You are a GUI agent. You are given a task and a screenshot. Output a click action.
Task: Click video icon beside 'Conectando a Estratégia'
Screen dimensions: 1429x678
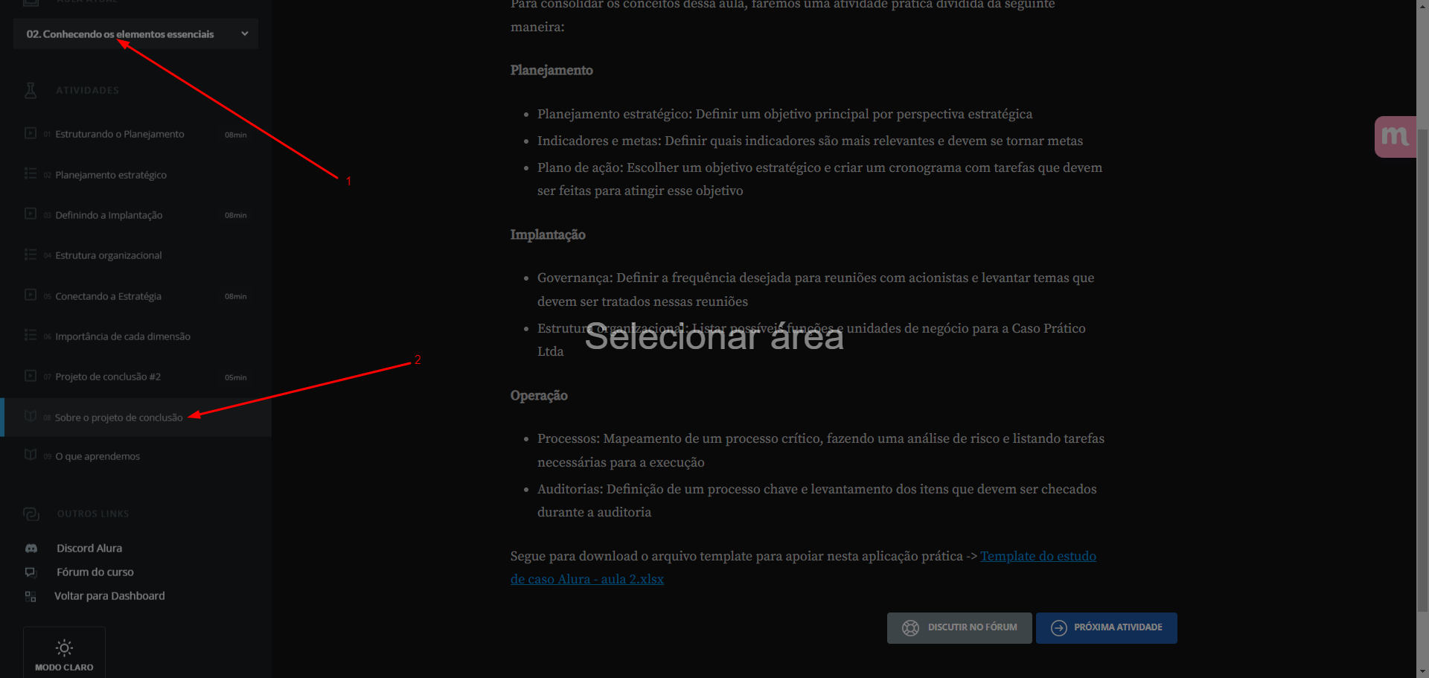pos(31,295)
